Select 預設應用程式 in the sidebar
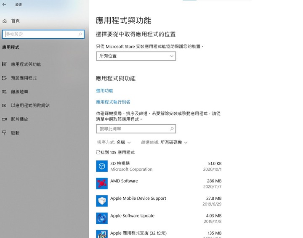The width and height of the screenshot is (303, 238). pyautogui.click(x=24, y=78)
